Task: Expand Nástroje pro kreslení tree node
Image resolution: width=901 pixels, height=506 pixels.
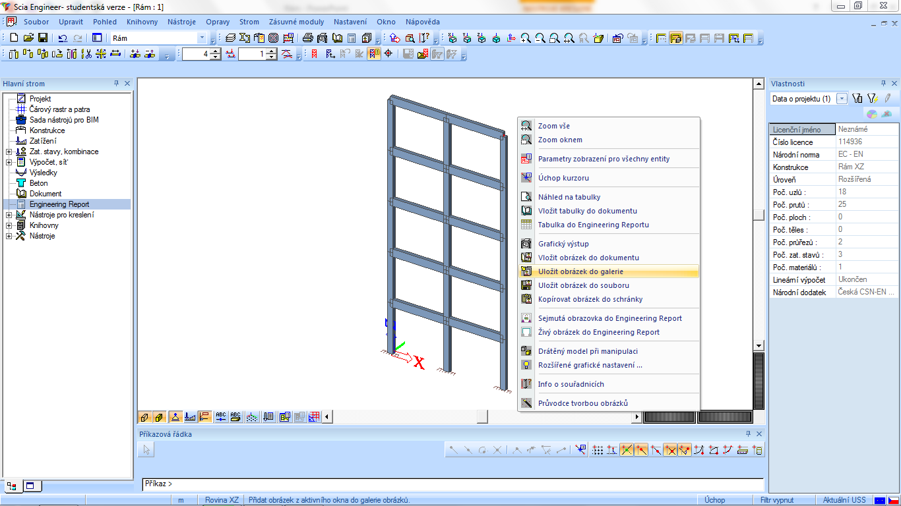Action: (9, 215)
